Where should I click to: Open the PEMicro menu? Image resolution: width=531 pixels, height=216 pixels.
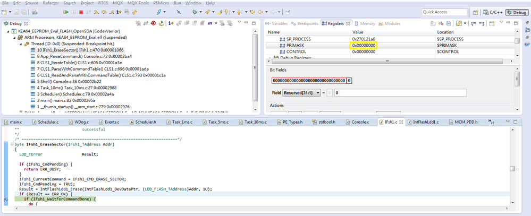161,3
